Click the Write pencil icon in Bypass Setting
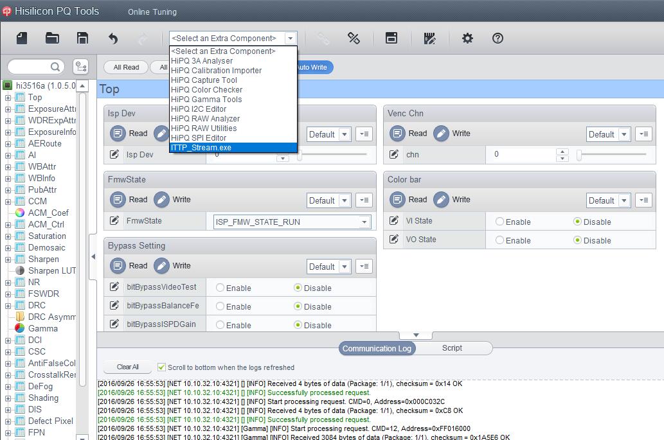The image size is (664, 440). 161,266
